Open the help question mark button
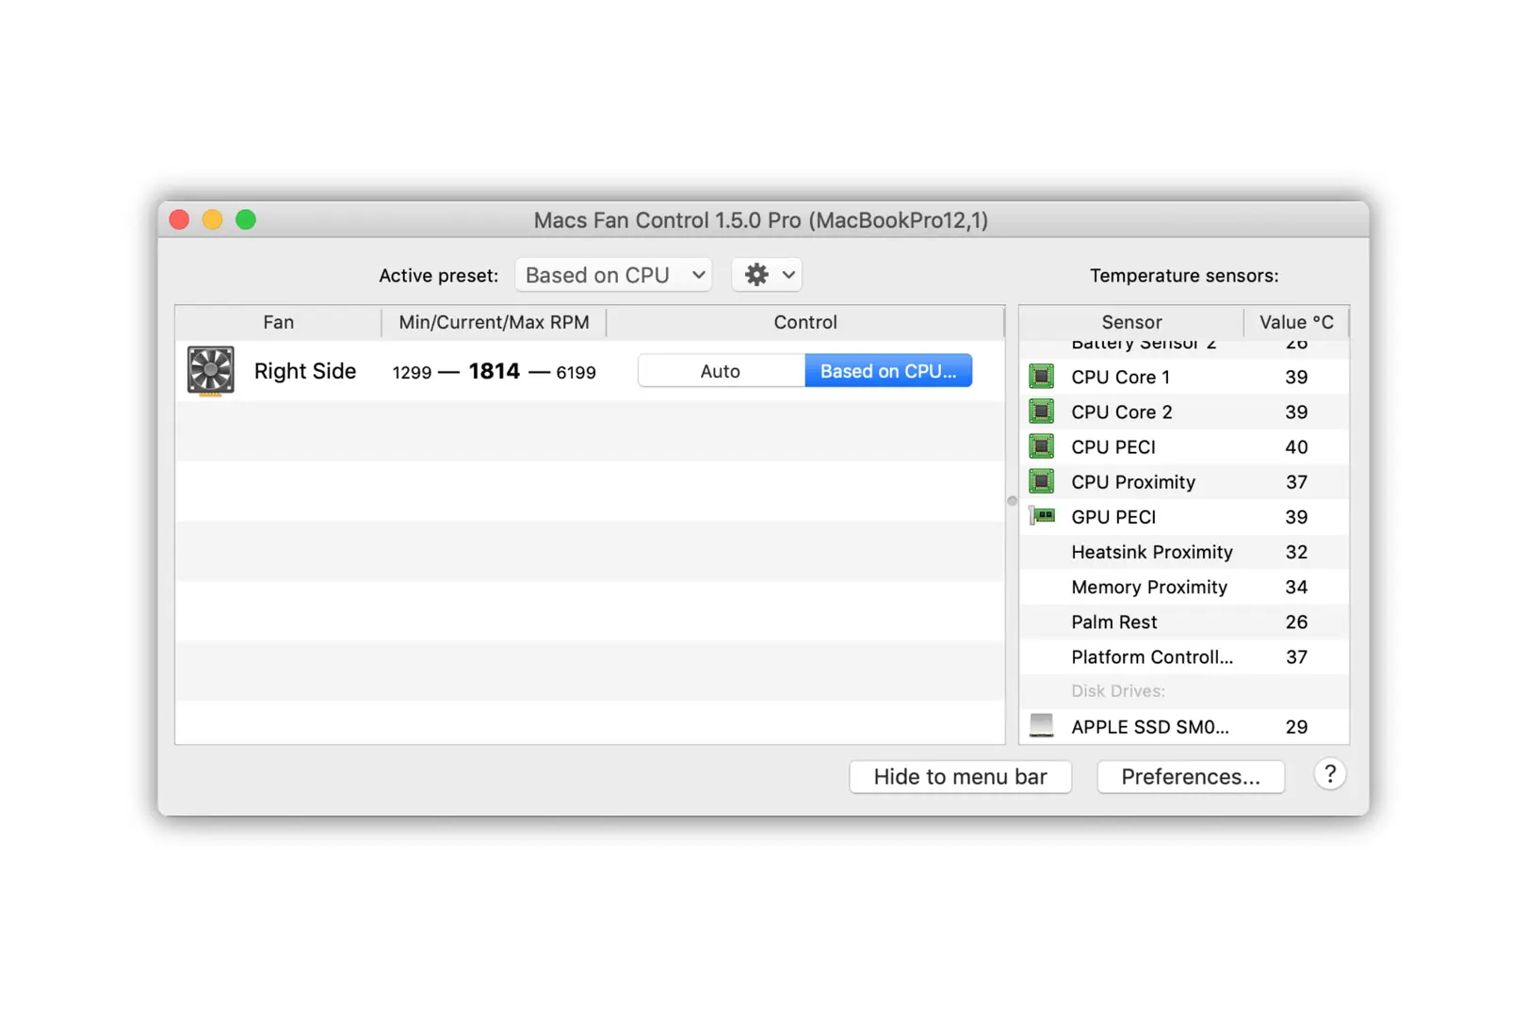The height and width of the screenshot is (1017, 1527). tap(1329, 775)
